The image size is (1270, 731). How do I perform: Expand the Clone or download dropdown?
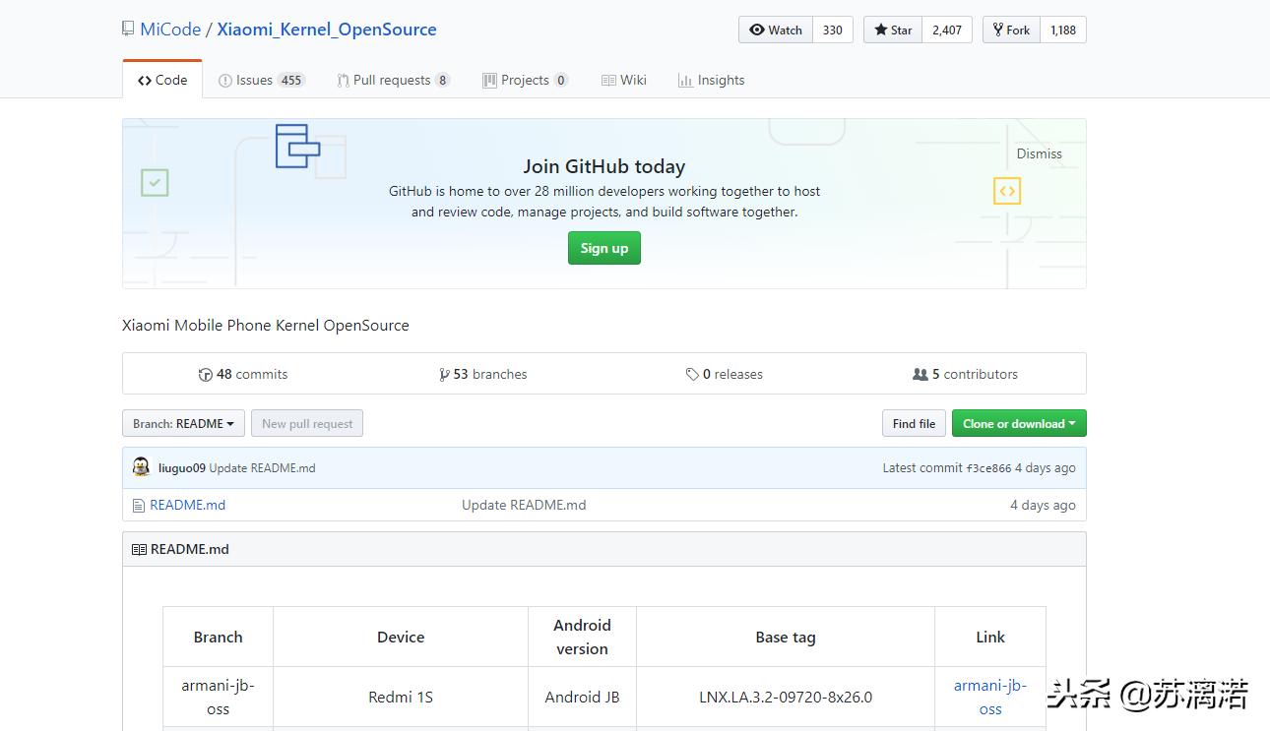(1019, 423)
